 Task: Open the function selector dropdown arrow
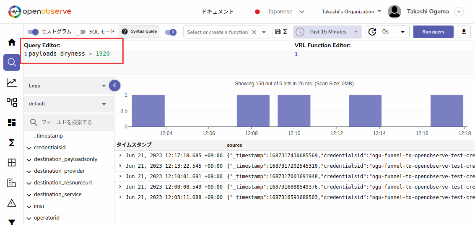tap(264, 32)
